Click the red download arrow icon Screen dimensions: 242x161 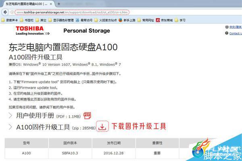102,126
